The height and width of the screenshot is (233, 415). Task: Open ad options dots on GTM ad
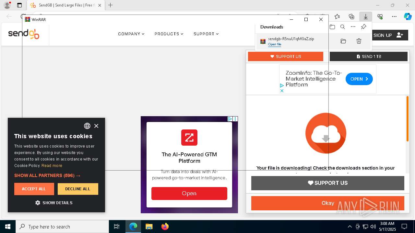click(x=235, y=119)
